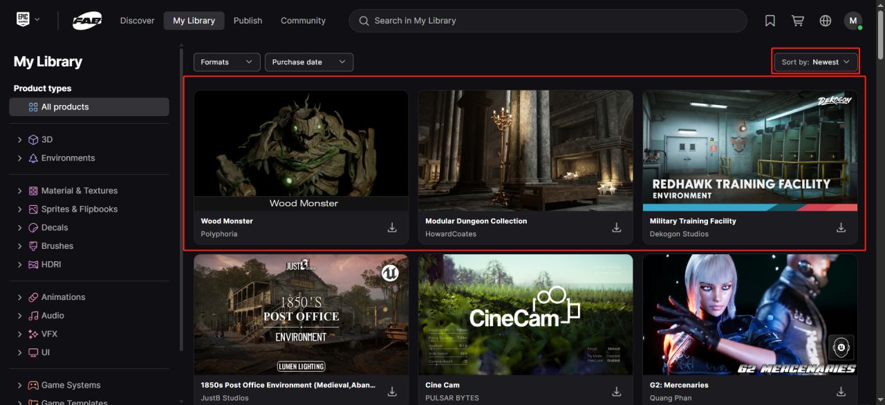The width and height of the screenshot is (885, 405).
Task: Download the Cine Cam asset
Action: coord(617,392)
